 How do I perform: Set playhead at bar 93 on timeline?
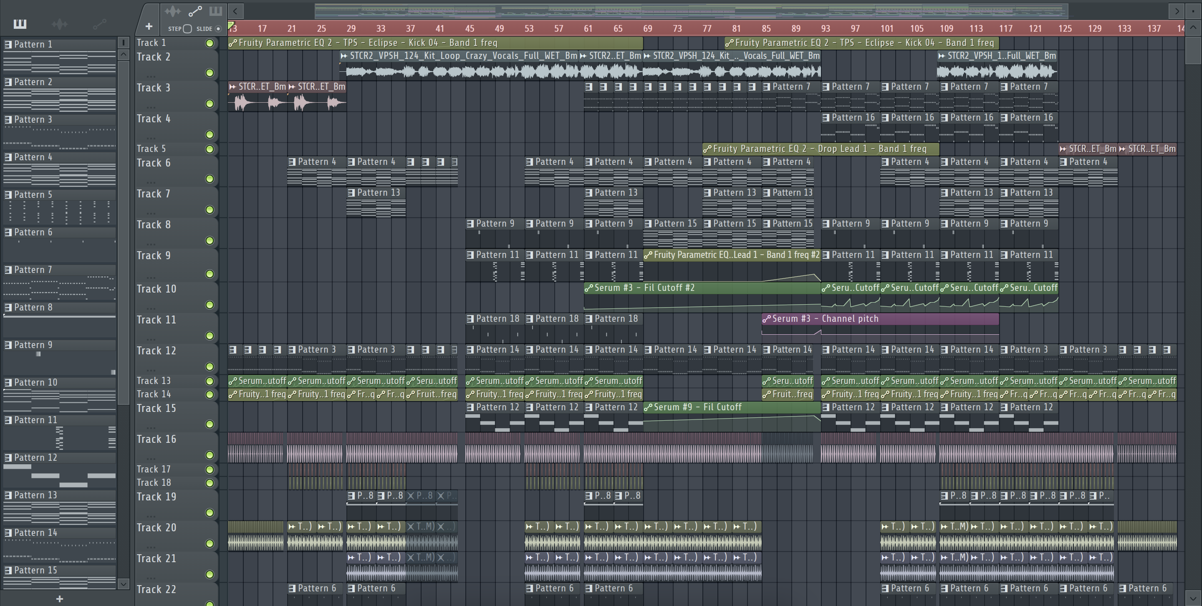(x=826, y=28)
